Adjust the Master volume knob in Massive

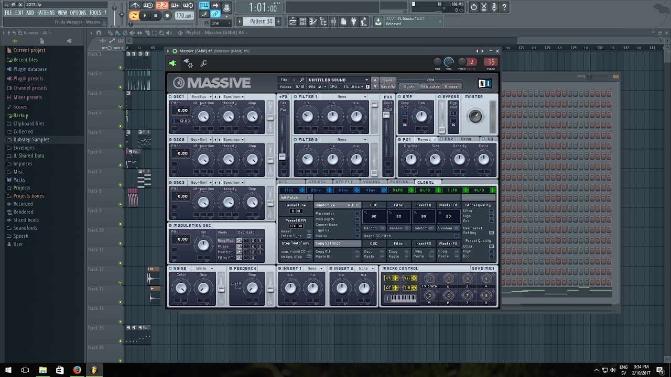pyautogui.click(x=475, y=116)
